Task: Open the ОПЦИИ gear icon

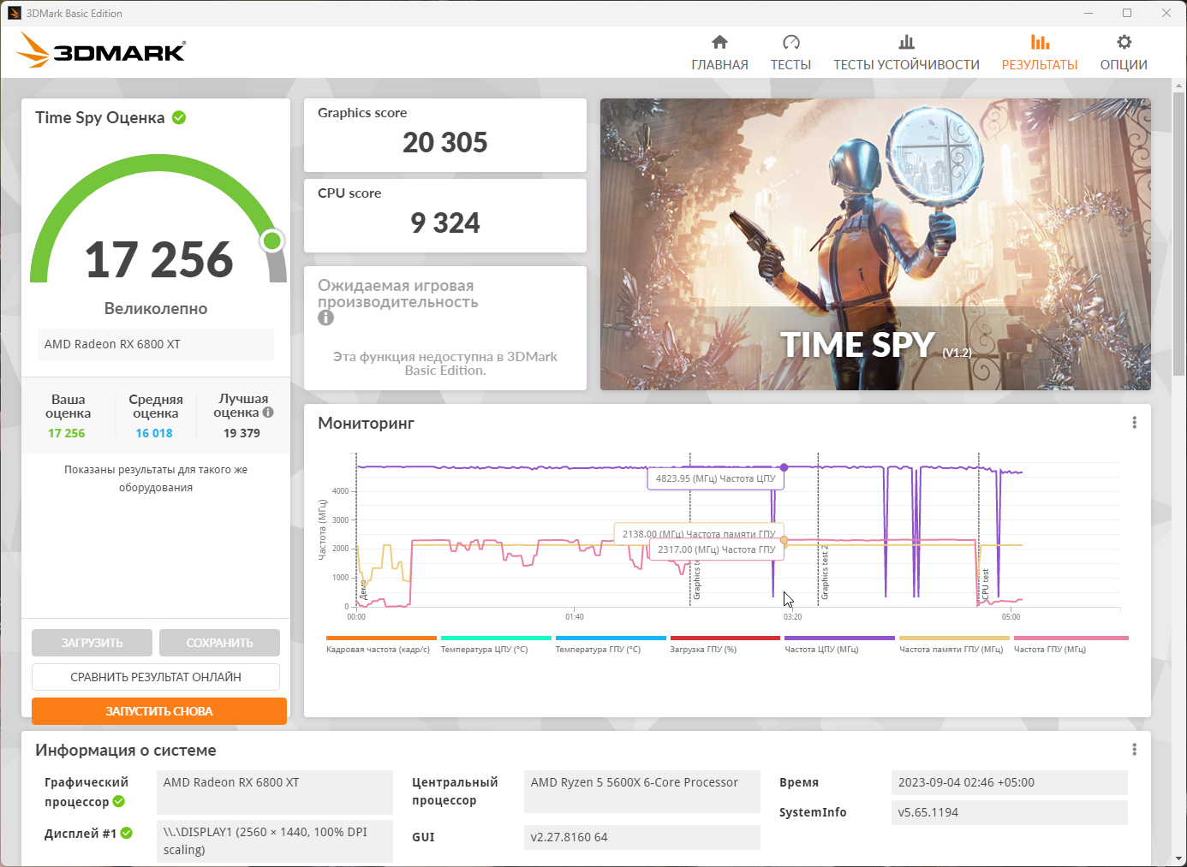Action: pos(1124,42)
